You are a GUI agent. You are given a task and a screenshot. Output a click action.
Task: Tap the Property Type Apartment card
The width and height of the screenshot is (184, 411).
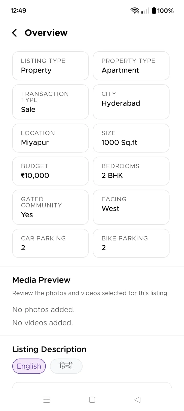coord(131,66)
